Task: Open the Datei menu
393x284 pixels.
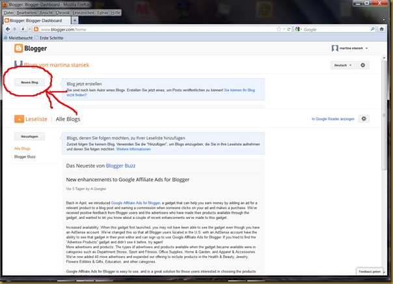Action: (x=8, y=12)
